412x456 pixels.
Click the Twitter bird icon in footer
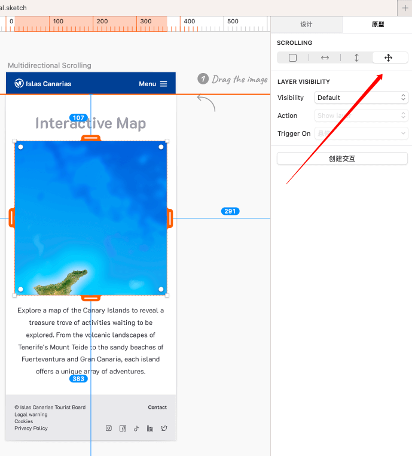click(x=164, y=428)
